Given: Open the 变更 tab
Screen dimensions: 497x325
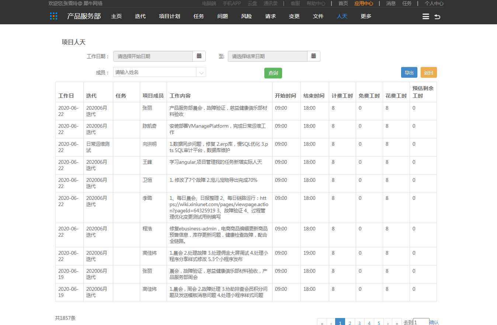Looking at the screenshot, I should coord(294,16).
